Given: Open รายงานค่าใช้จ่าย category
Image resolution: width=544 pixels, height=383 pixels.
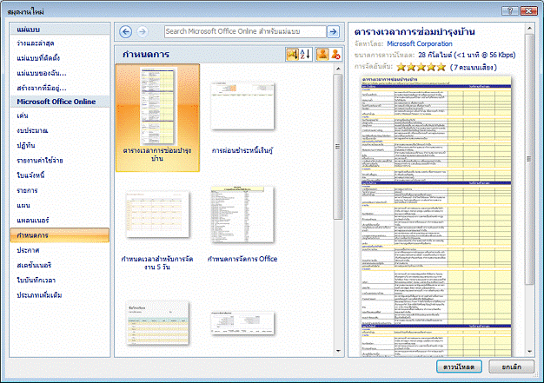Looking at the screenshot, I should coord(40,161).
